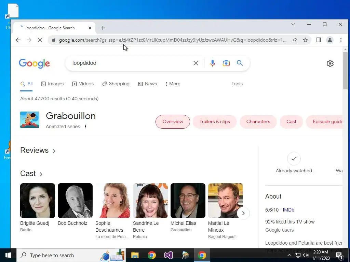Select the Characters chip
This screenshot has height=262, width=350.
tap(258, 122)
